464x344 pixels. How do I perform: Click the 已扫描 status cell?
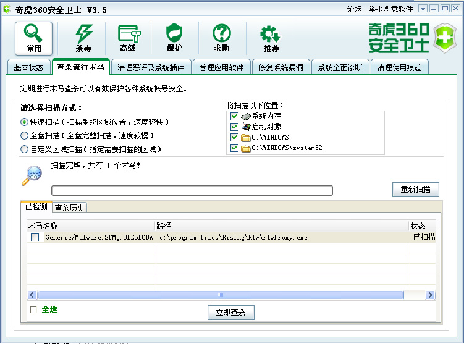pos(424,237)
